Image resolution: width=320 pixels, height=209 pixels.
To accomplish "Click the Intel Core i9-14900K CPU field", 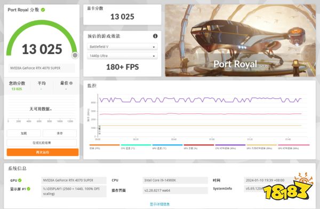I will [x=175, y=180].
